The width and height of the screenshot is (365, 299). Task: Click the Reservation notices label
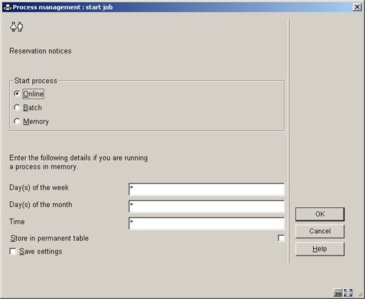coord(40,51)
